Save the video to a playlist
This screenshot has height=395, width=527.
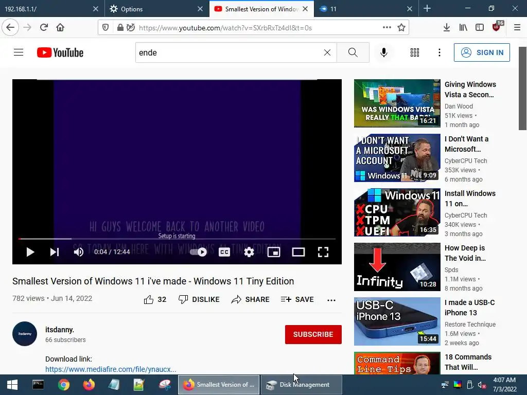pos(297,299)
